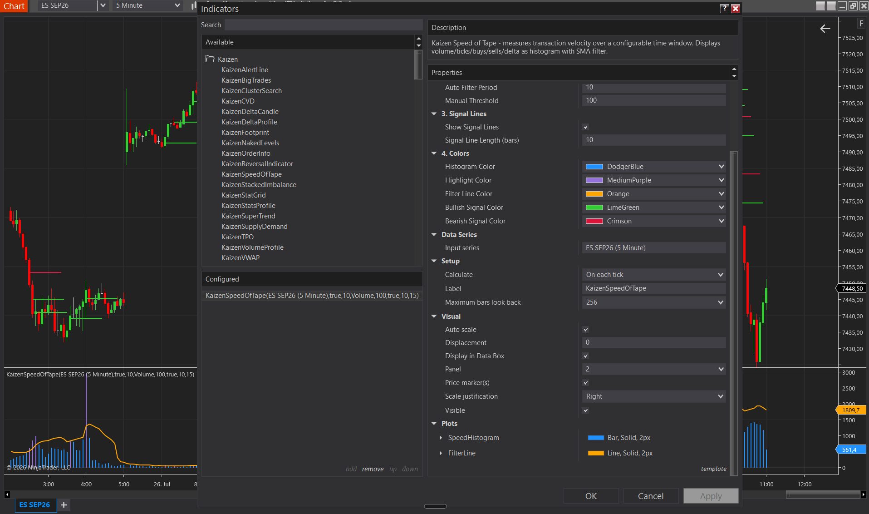Collapse the Setup section
This screenshot has width=869, height=514.
pyautogui.click(x=434, y=261)
